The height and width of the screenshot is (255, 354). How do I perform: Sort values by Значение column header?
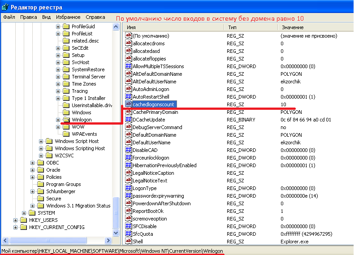tap(315, 27)
